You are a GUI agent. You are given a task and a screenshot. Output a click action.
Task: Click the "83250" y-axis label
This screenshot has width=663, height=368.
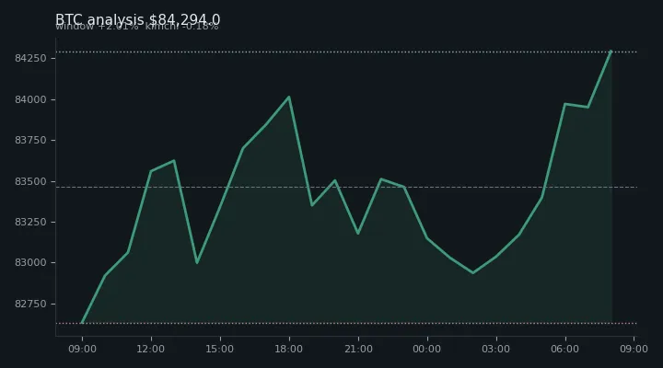30,223
